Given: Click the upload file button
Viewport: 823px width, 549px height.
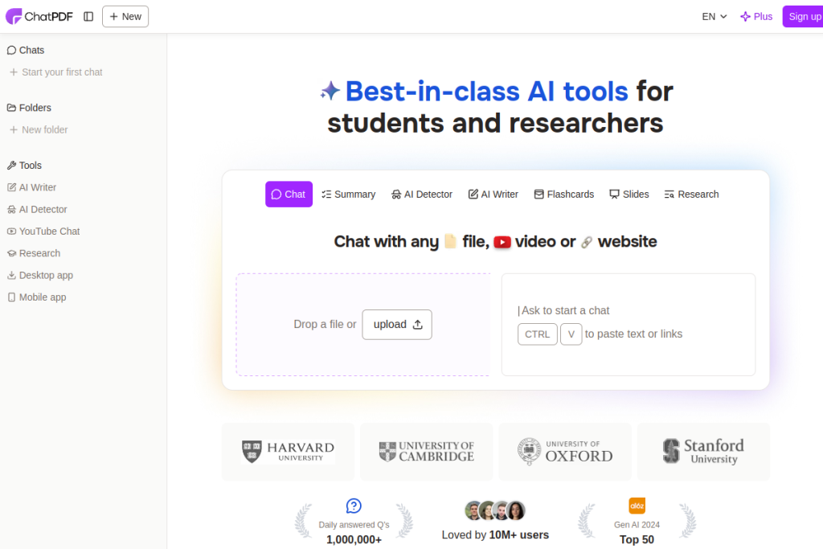Looking at the screenshot, I should pos(397,325).
